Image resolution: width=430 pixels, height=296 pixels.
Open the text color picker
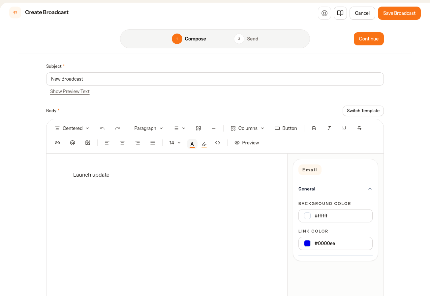(192, 144)
